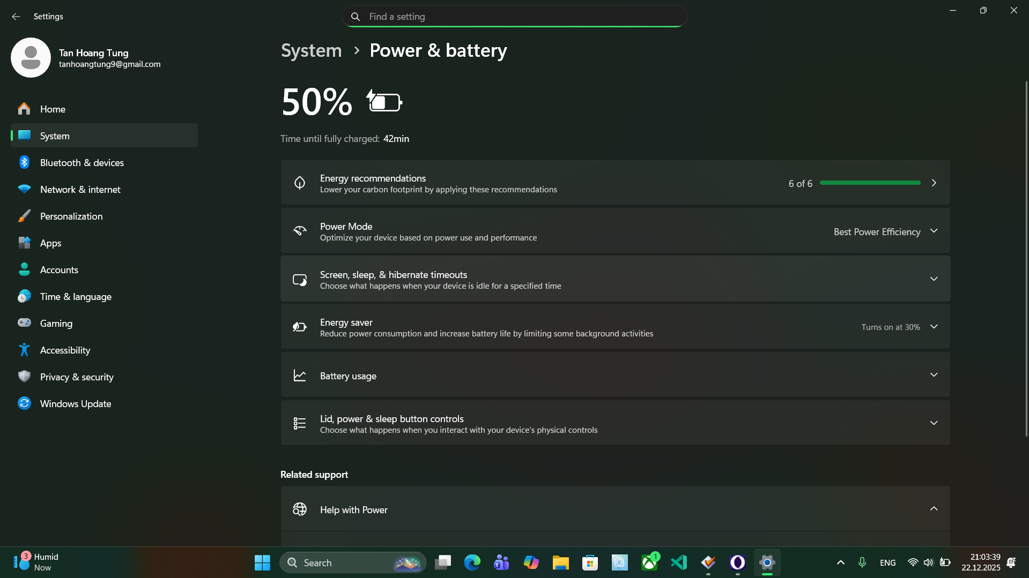Click the 42min charge time text
The height and width of the screenshot is (578, 1029).
pos(396,139)
